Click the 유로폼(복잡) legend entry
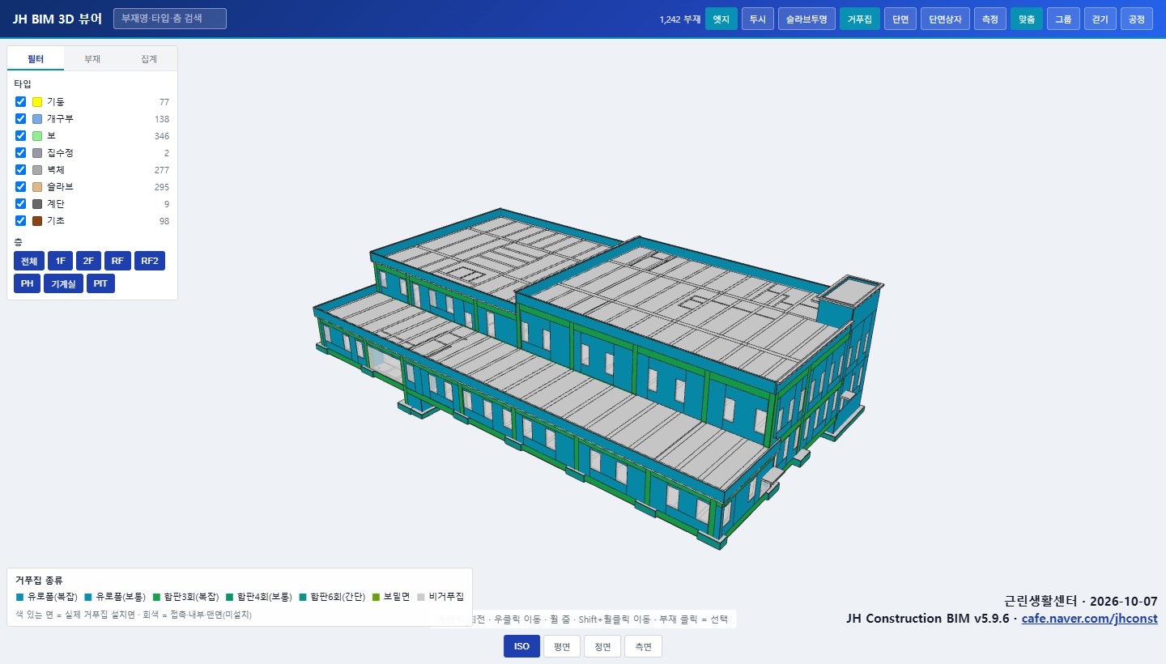Image resolution: width=1166 pixels, height=664 pixels. coord(47,597)
